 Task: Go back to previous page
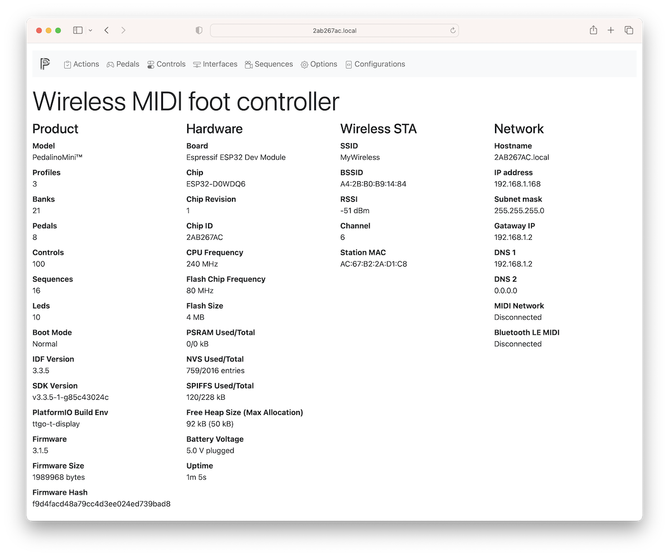(106, 30)
